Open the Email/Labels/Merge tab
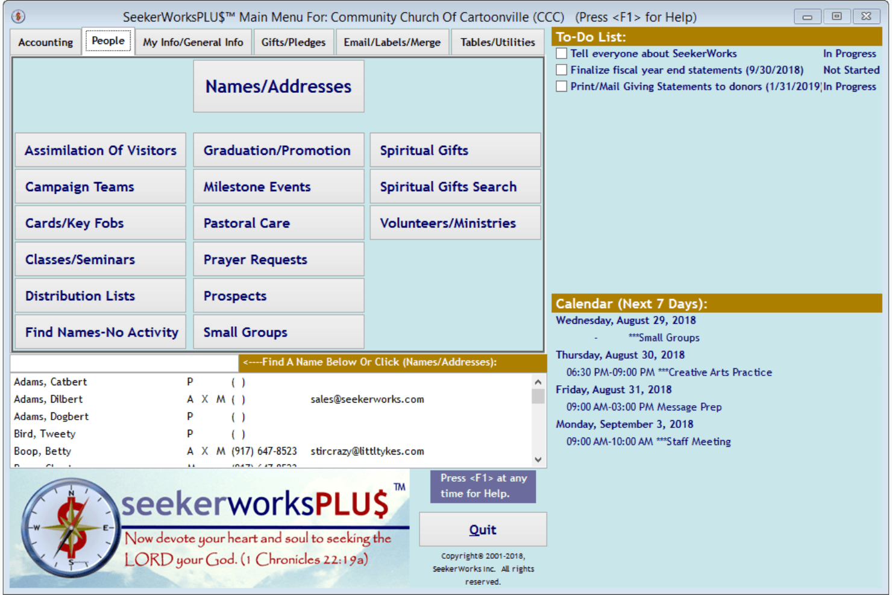892x595 pixels. tap(392, 42)
